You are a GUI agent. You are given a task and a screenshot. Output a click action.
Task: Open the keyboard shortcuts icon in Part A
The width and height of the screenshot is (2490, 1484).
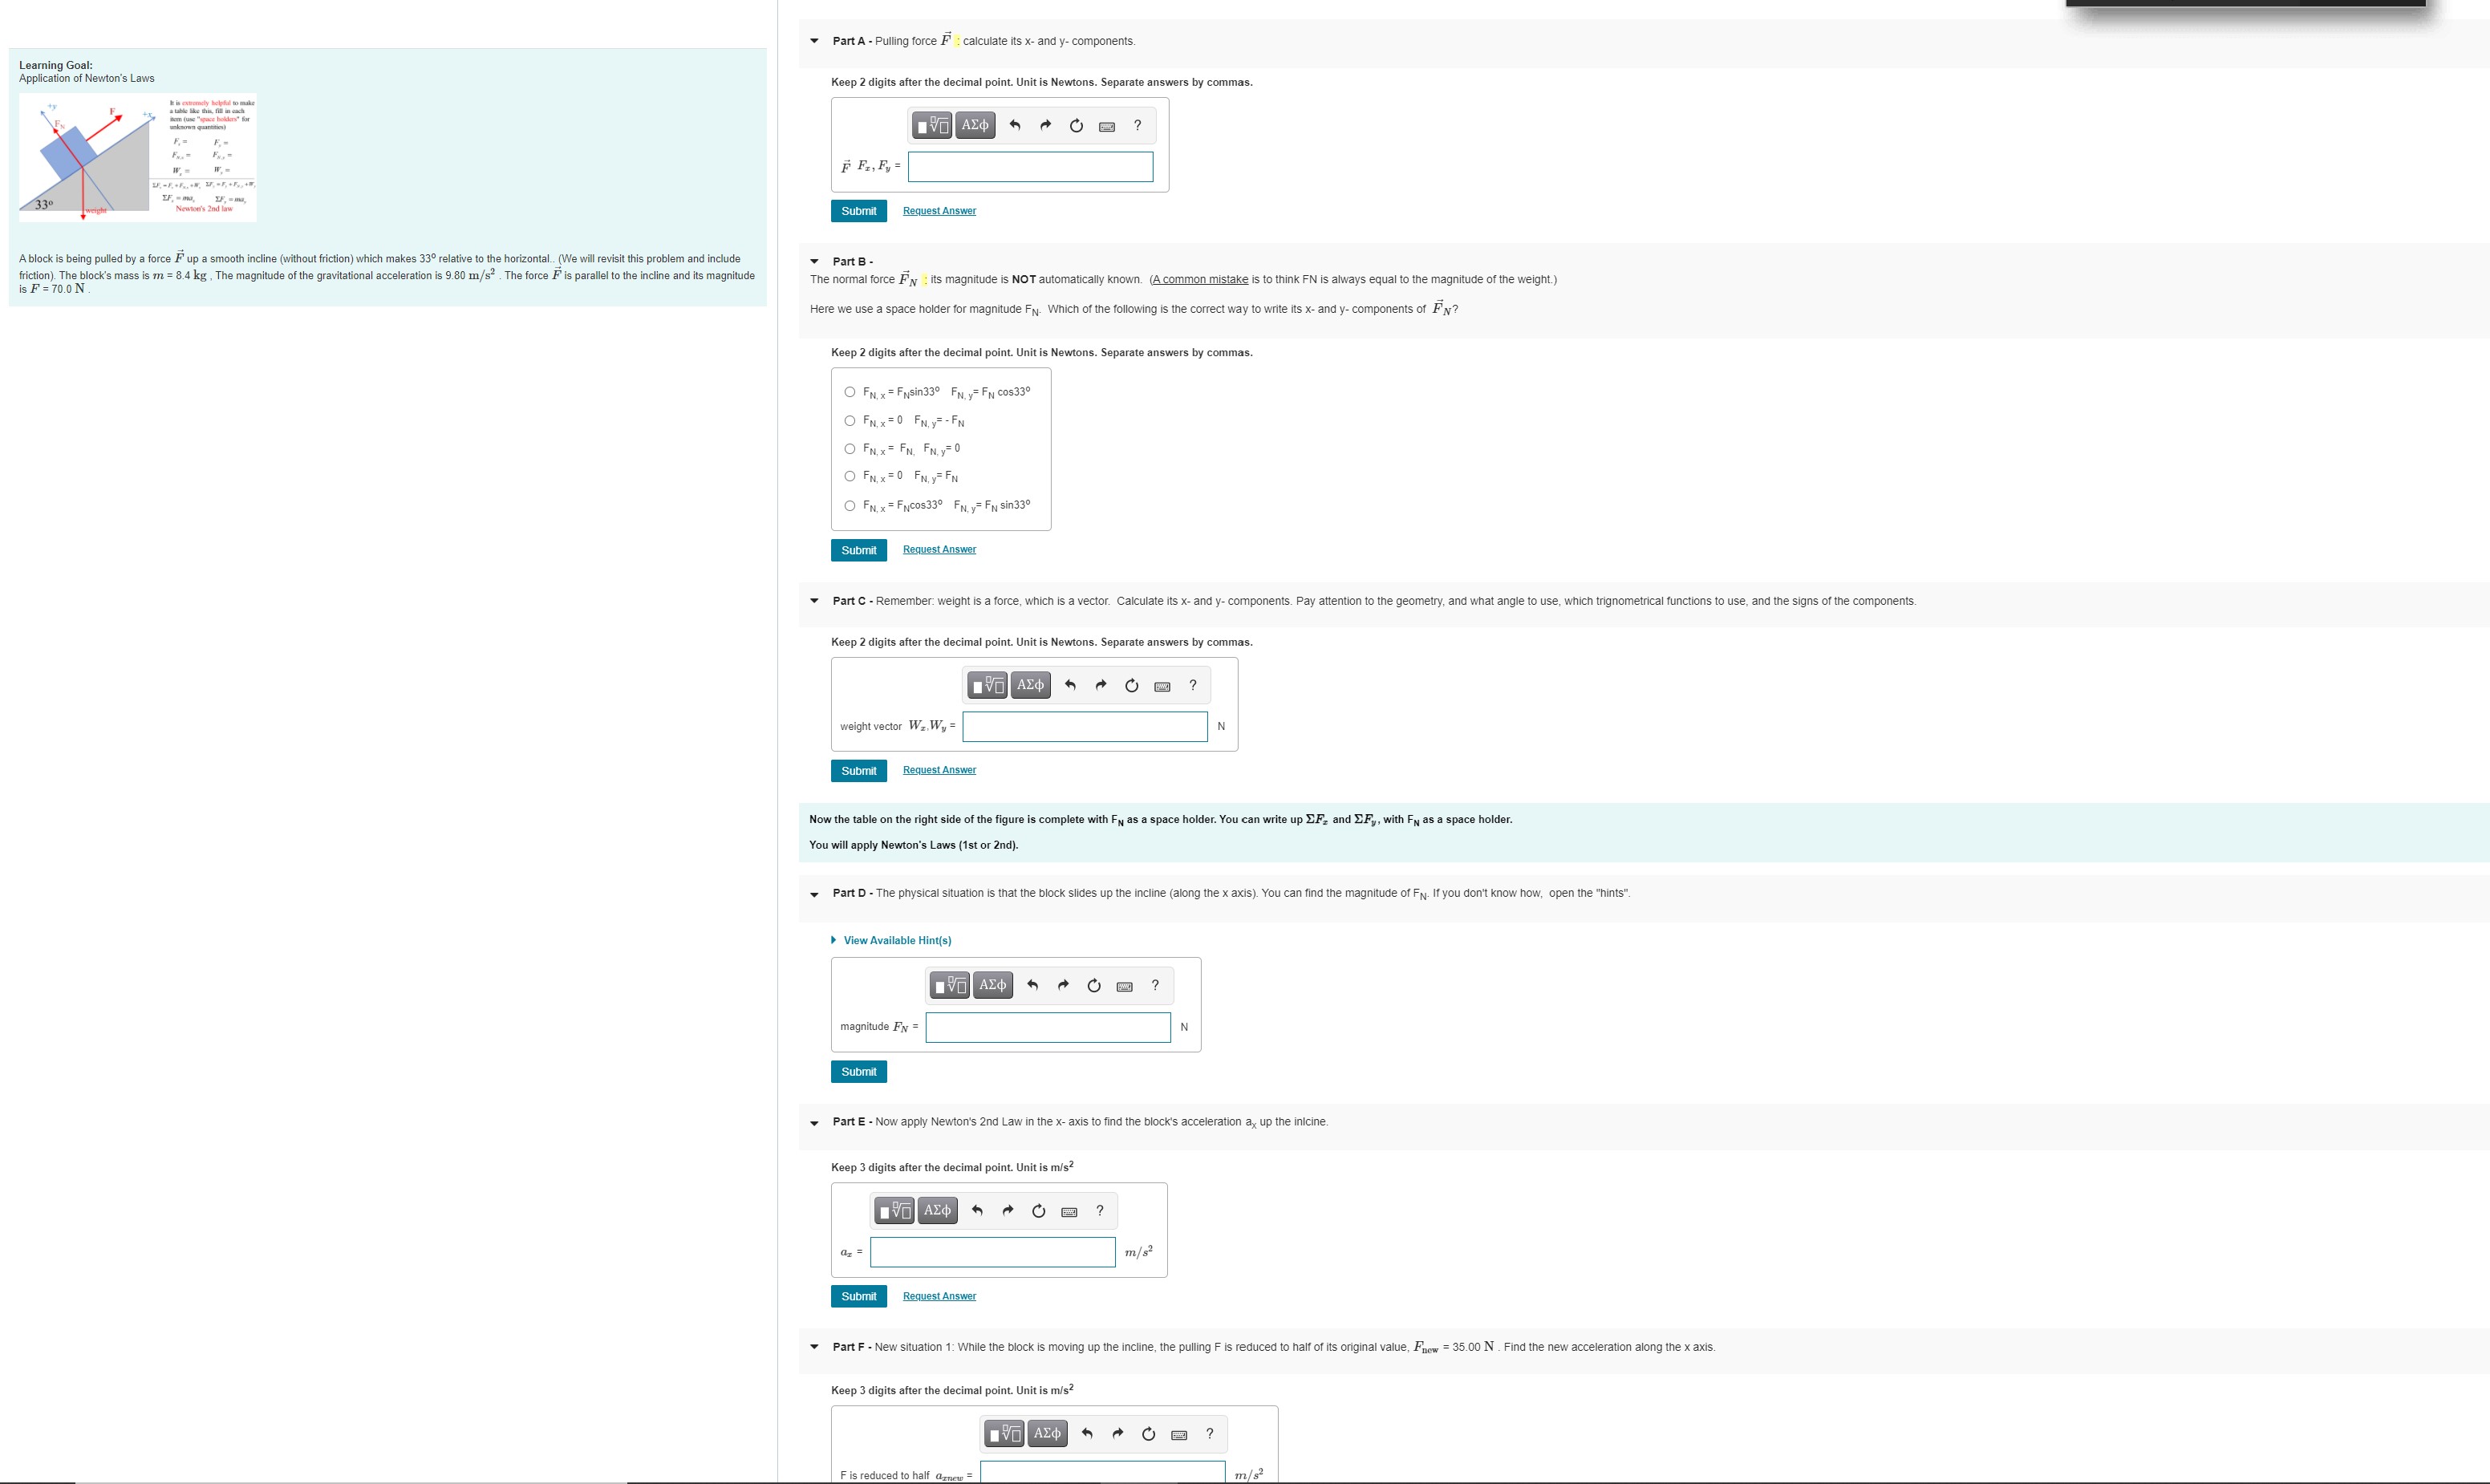click(x=1107, y=126)
